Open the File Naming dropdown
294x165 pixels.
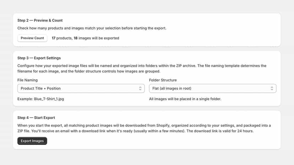[81, 88]
